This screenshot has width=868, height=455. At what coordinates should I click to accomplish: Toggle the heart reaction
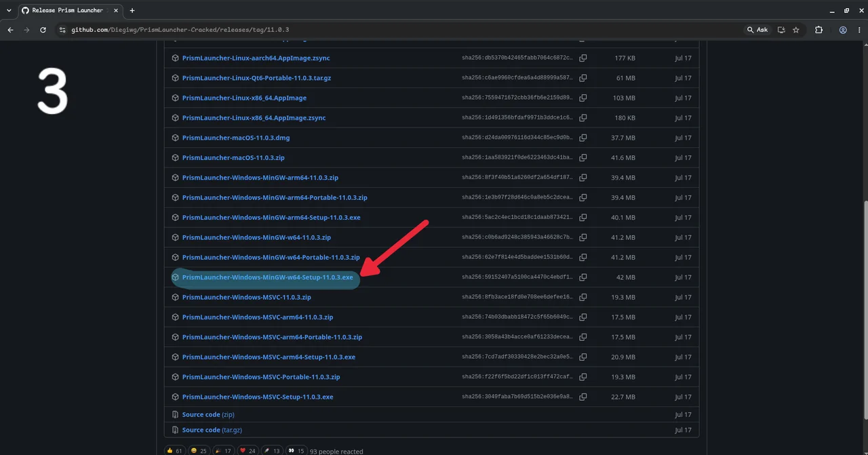(249, 450)
